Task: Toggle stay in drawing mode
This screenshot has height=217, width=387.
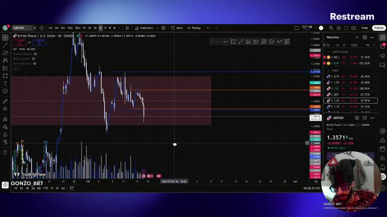Action: pyautogui.click(x=5, y=127)
